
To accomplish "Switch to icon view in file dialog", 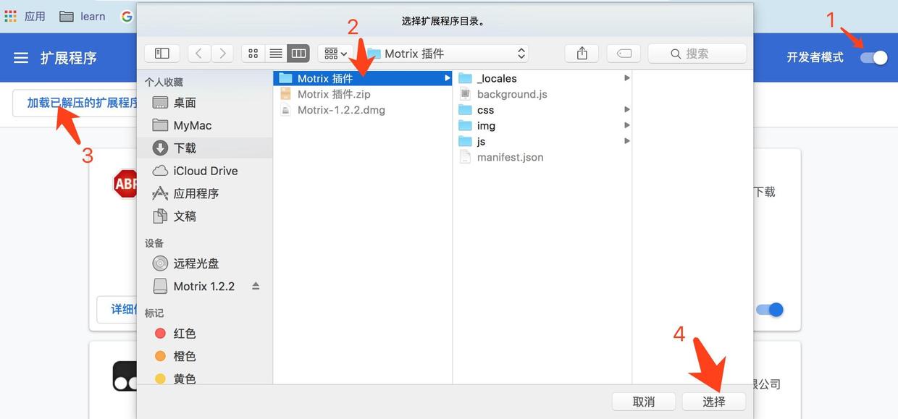I will [253, 54].
